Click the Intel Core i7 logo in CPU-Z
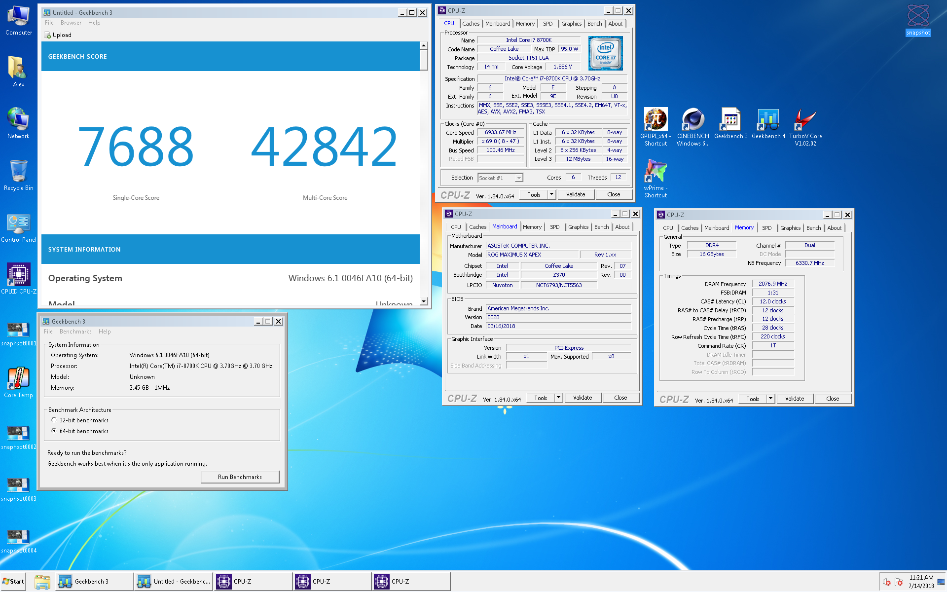Screen dimensions: 947x592 point(605,53)
